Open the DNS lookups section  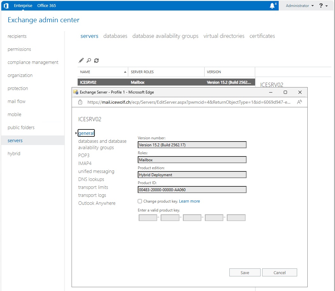(91, 179)
